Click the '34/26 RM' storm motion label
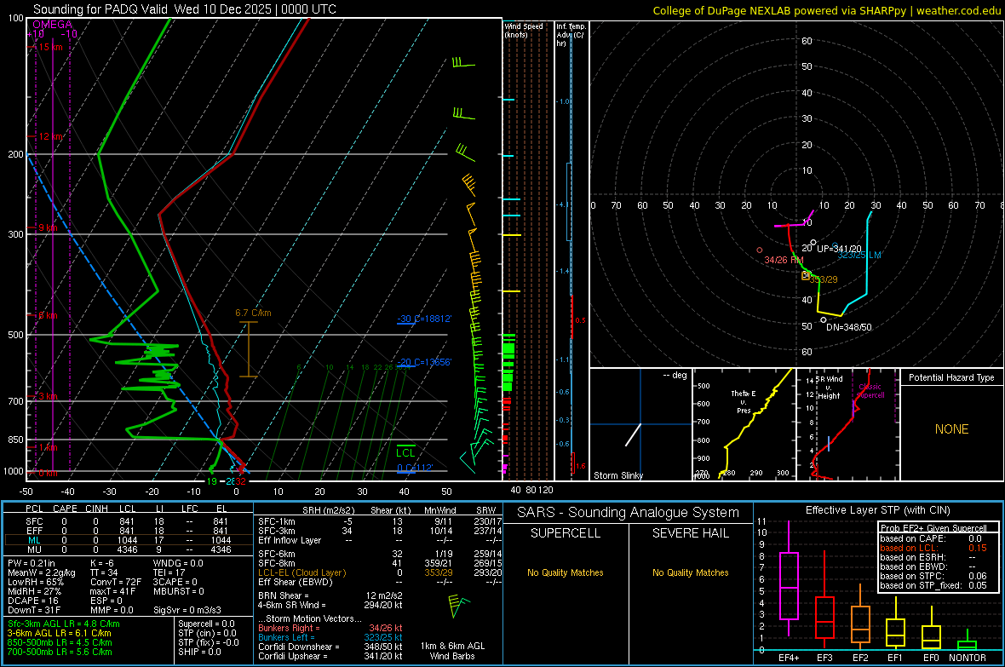 coord(784,260)
